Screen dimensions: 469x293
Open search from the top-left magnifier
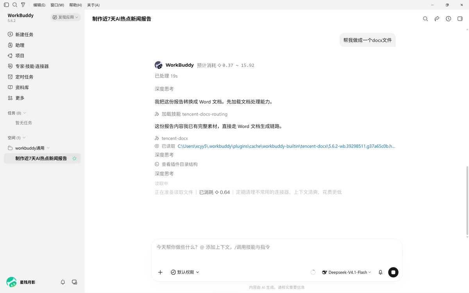tap(15, 5)
